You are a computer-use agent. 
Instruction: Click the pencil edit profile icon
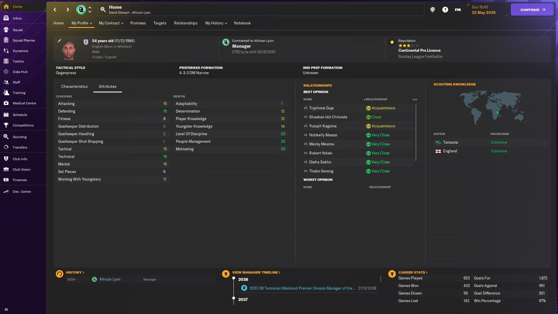(x=59, y=41)
